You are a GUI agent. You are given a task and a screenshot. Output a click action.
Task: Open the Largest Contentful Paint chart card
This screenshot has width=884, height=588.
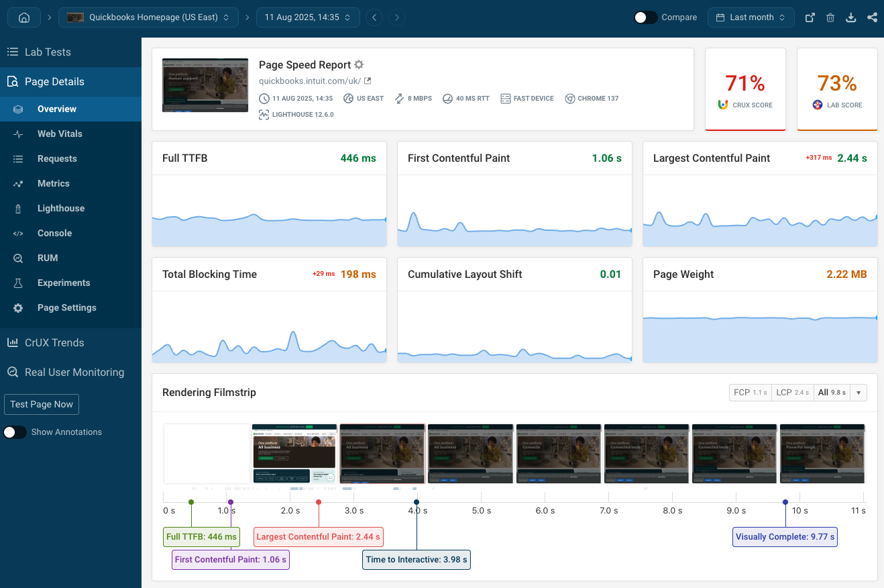point(760,194)
